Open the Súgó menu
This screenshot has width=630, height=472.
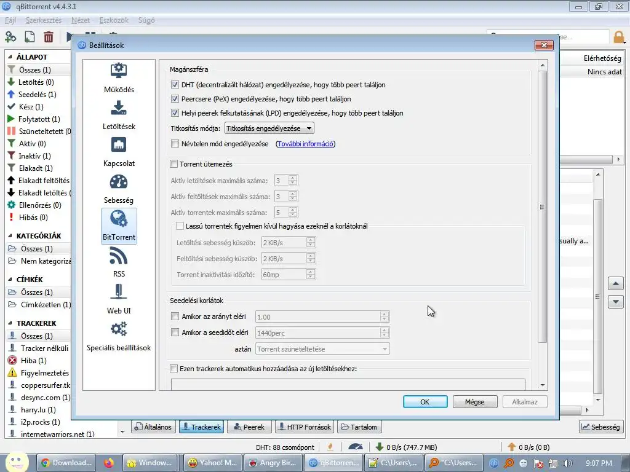[146, 20]
